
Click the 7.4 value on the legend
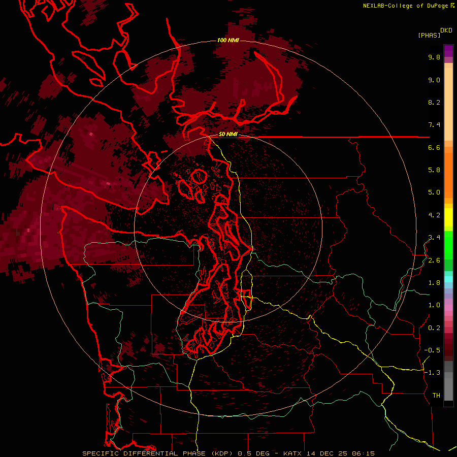coord(434,125)
